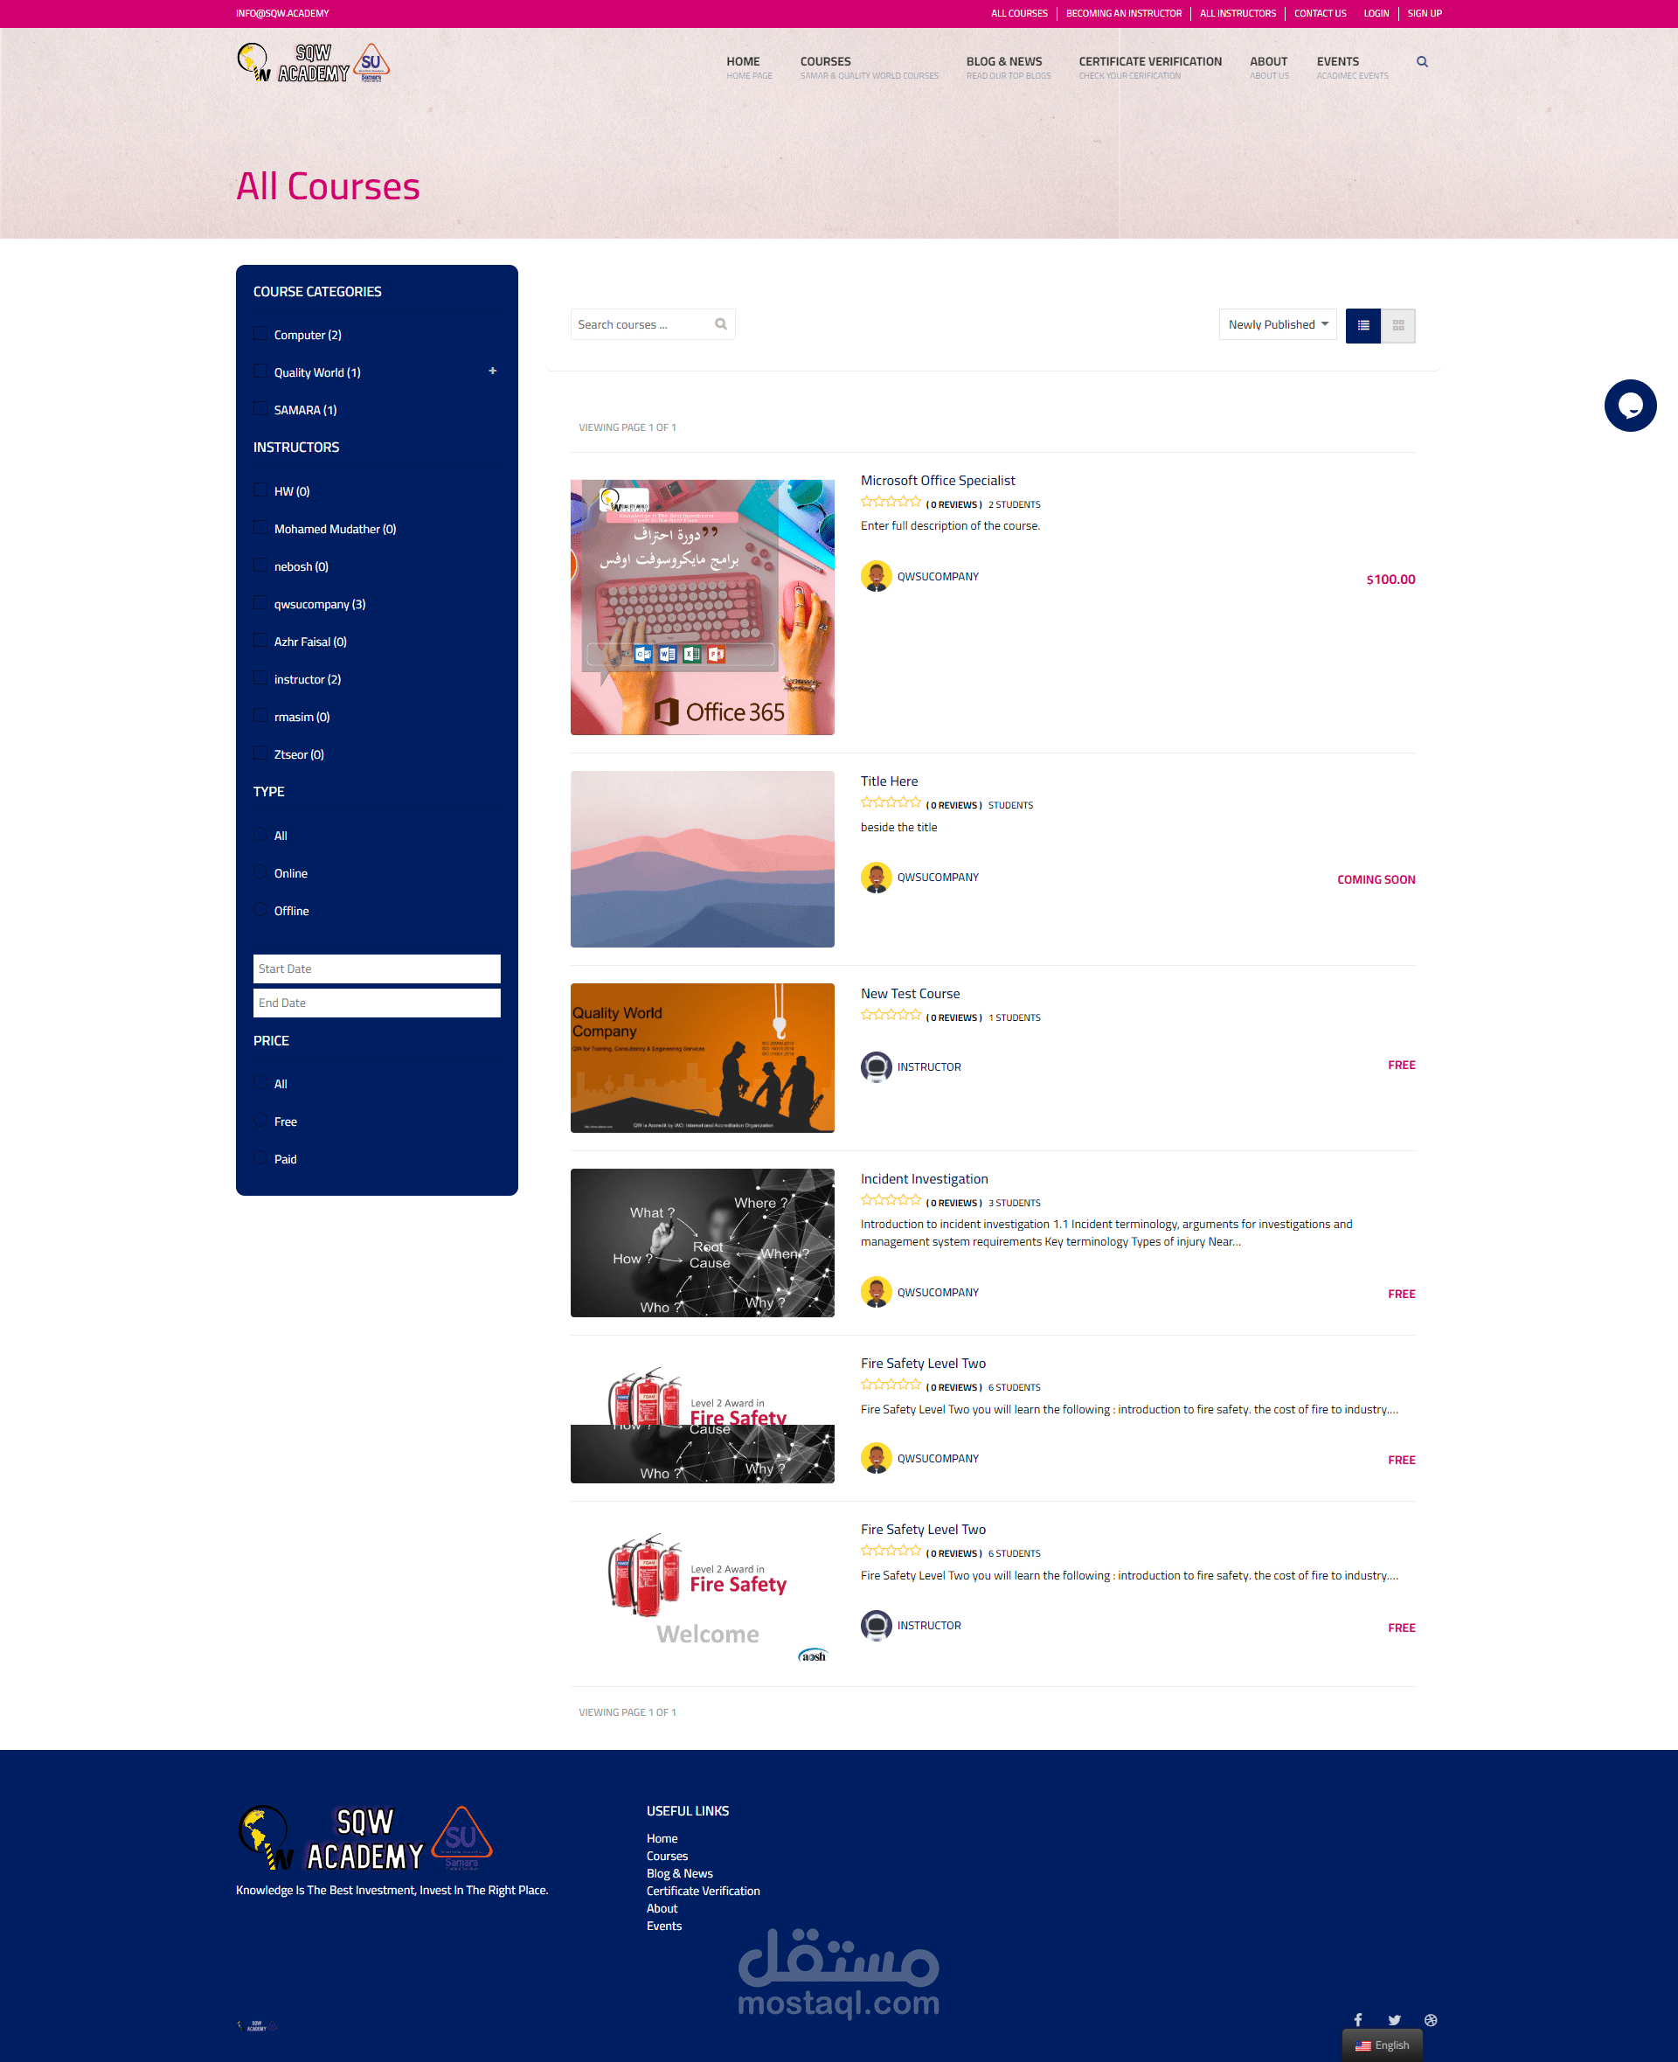The width and height of the screenshot is (1678, 2062).
Task: Select the Online type radio button
Action: [260, 872]
